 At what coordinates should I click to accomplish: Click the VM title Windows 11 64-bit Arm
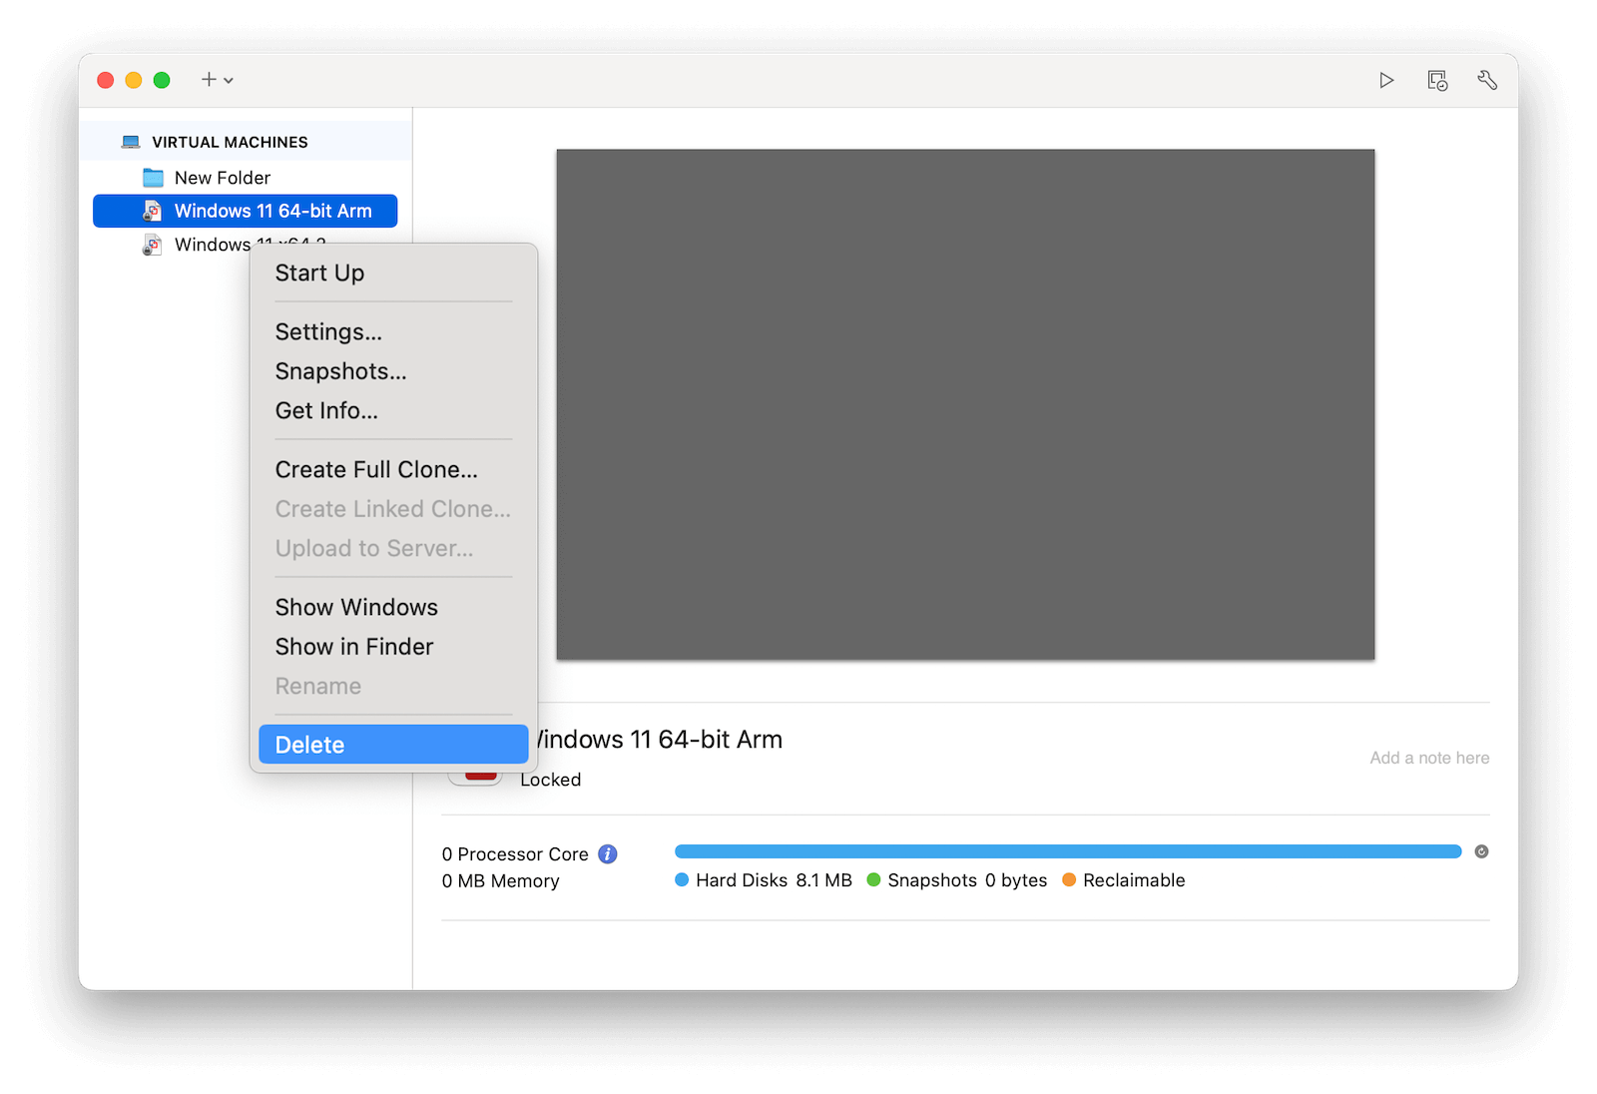click(660, 740)
